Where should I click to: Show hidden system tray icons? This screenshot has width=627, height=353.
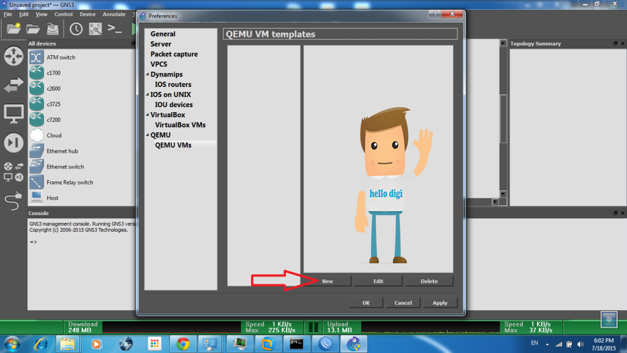click(547, 344)
